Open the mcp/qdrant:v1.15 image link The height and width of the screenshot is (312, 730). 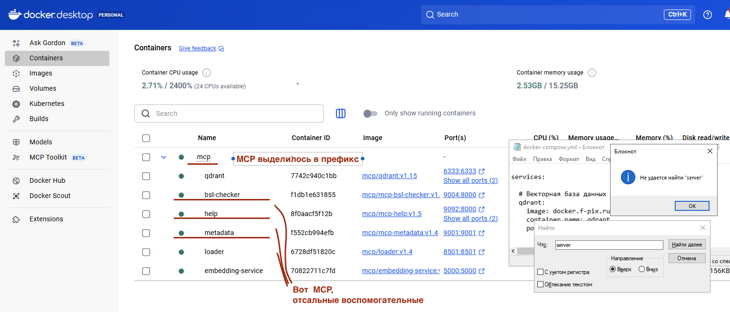click(x=389, y=176)
